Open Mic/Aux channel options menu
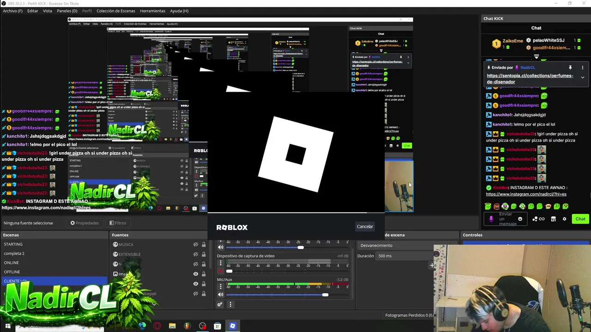The height and width of the screenshot is (332, 591). click(x=221, y=287)
